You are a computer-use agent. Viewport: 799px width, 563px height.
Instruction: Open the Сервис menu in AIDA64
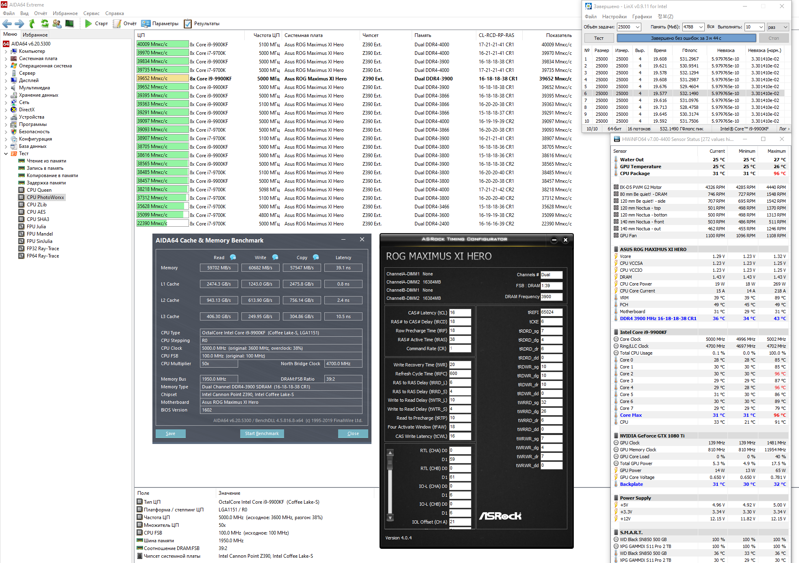pos(91,13)
